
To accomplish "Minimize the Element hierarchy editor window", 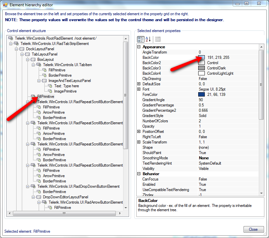I will (x=238, y=3).
